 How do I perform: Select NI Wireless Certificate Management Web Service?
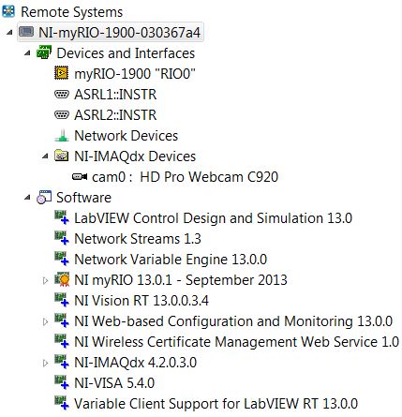pos(236,342)
